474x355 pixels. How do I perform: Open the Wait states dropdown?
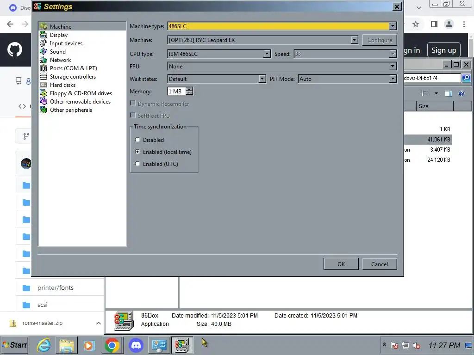(262, 79)
